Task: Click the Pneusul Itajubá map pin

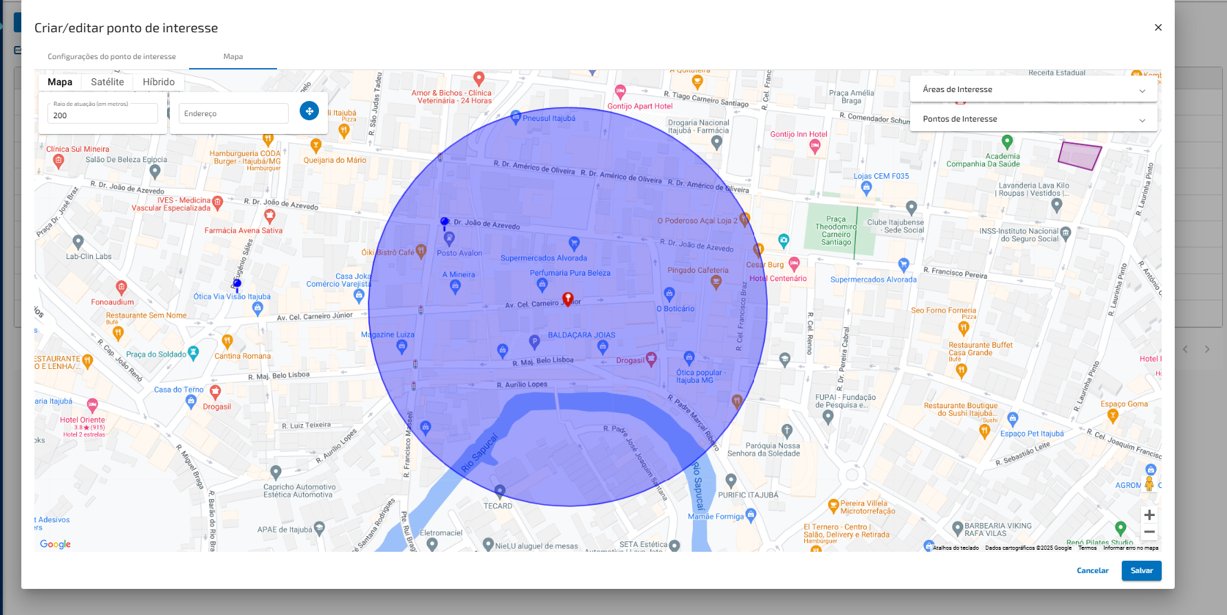Action: pyautogui.click(x=516, y=118)
